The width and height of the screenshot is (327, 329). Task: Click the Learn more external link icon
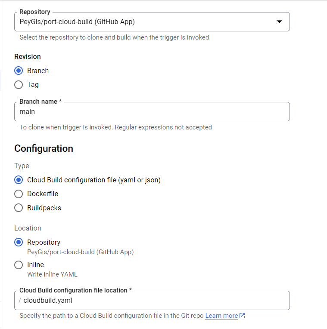click(242, 316)
